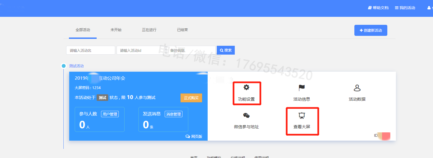The width and height of the screenshot is (433, 158).
Task: Click the user avatar icon in header
Action: 429,8
